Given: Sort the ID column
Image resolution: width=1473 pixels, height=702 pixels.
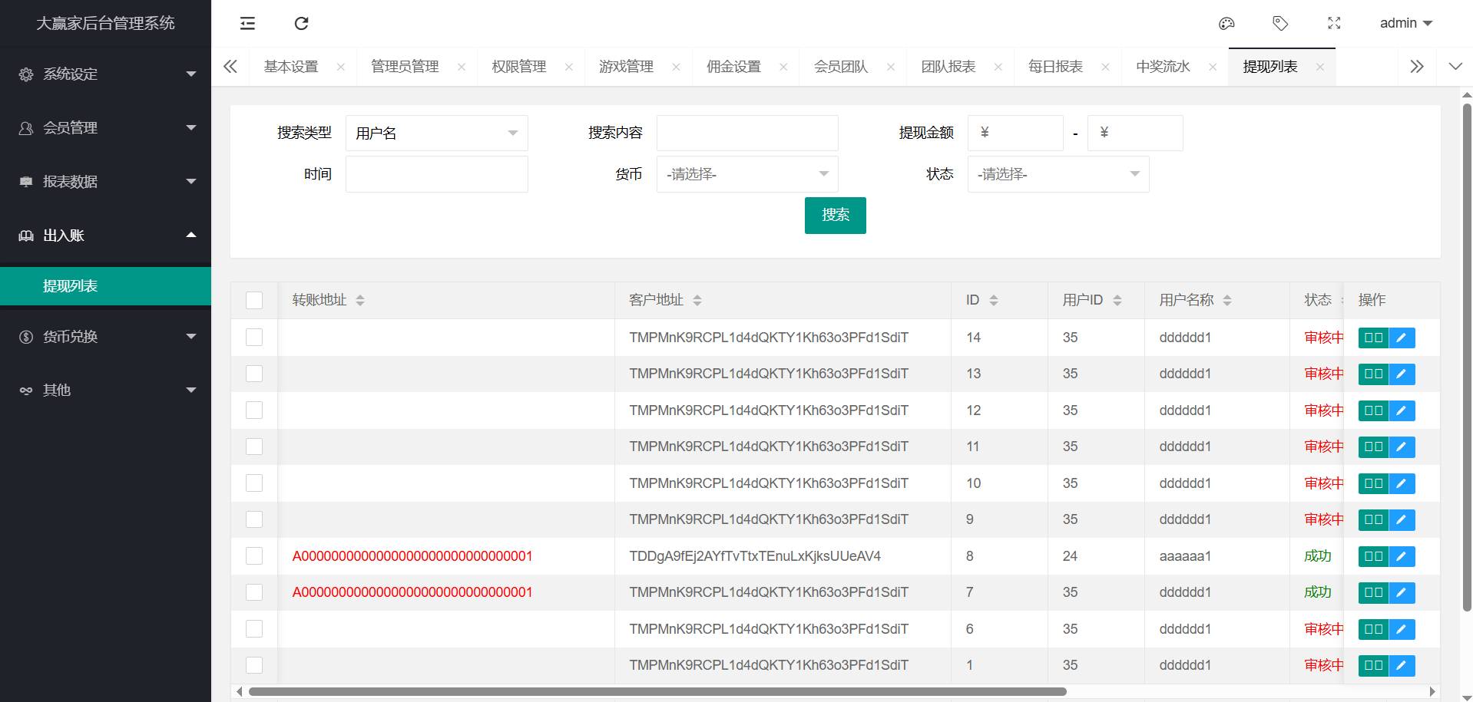Looking at the screenshot, I should 993,300.
